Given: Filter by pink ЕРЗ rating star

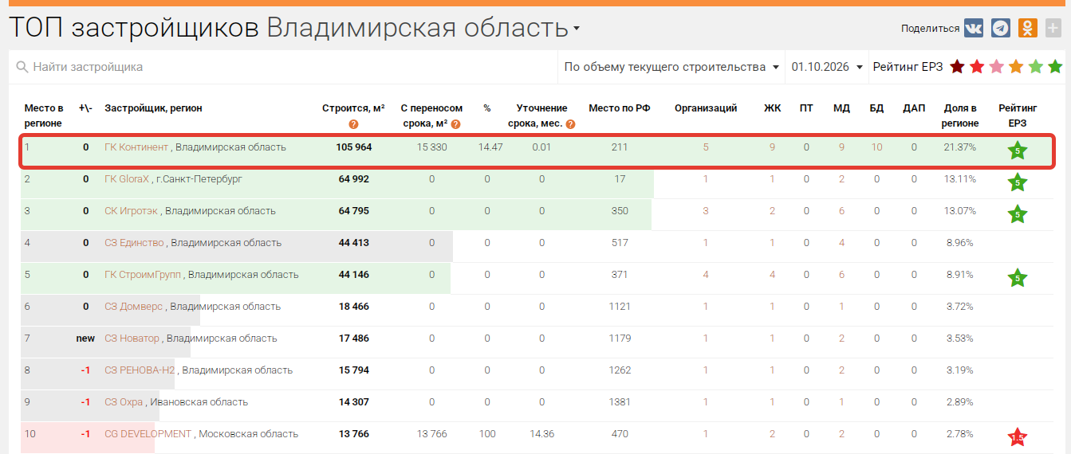Looking at the screenshot, I should pyautogui.click(x=997, y=67).
